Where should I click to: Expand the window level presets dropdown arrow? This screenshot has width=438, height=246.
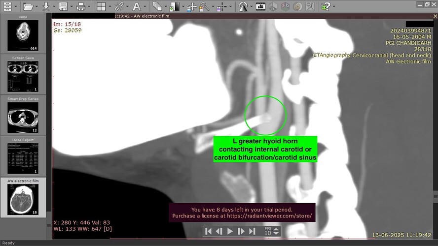tap(183, 6)
